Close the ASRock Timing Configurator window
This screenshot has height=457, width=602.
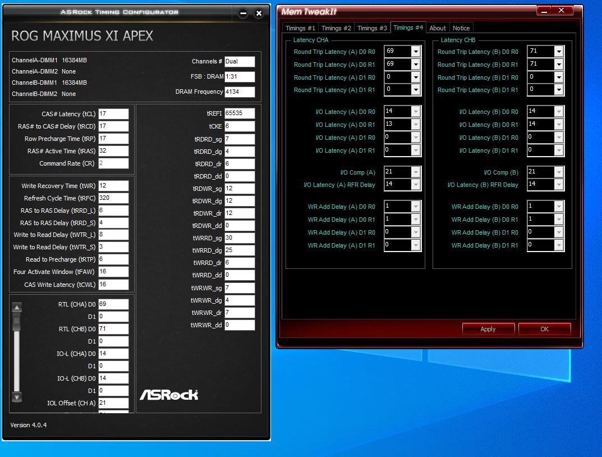pos(259,13)
